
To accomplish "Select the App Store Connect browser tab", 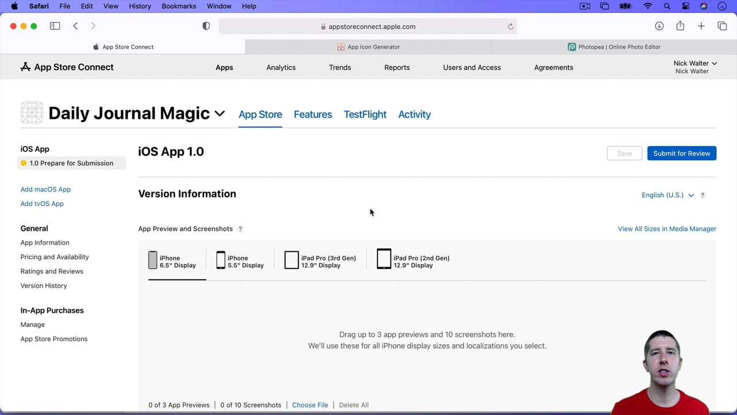I will [123, 47].
